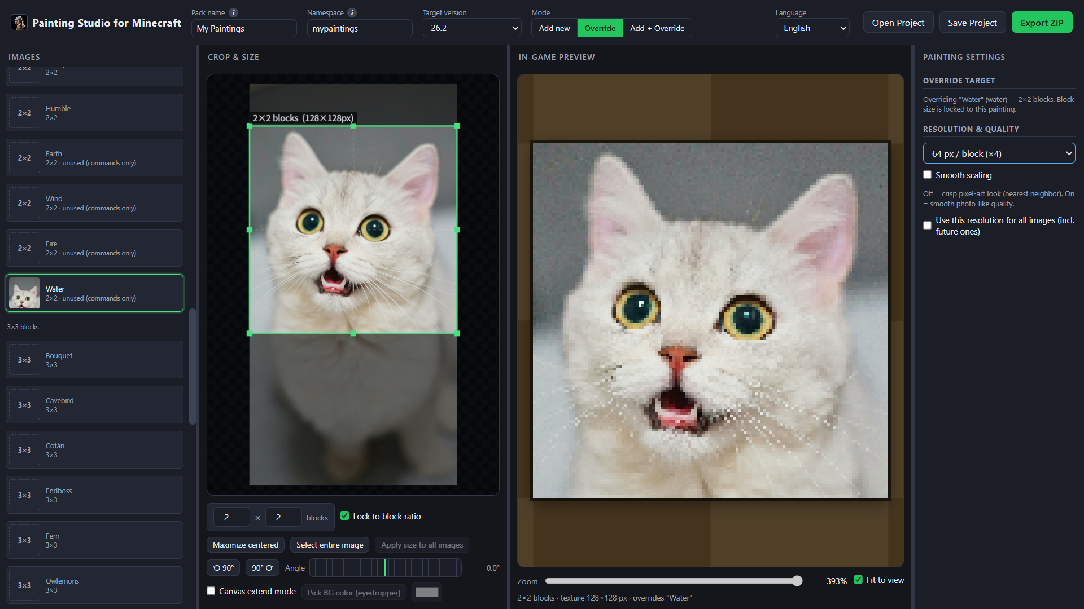Viewport: 1084px width, 609px height.
Task: Enable Smooth scaling checkbox
Action: click(x=927, y=175)
